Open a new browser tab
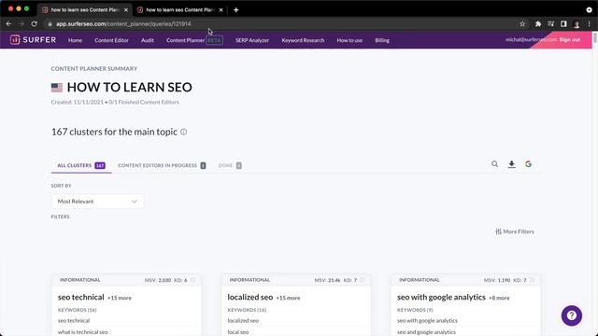The width and height of the screenshot is (598, 336). [236, 10]
